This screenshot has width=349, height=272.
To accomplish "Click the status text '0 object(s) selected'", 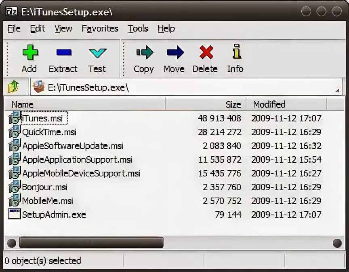I will (43, 261).
